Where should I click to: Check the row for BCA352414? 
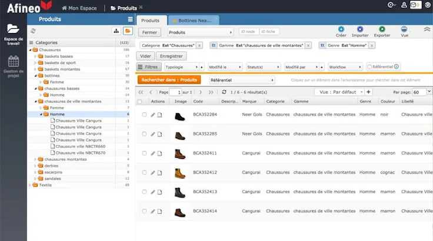(x=144, y=211)
